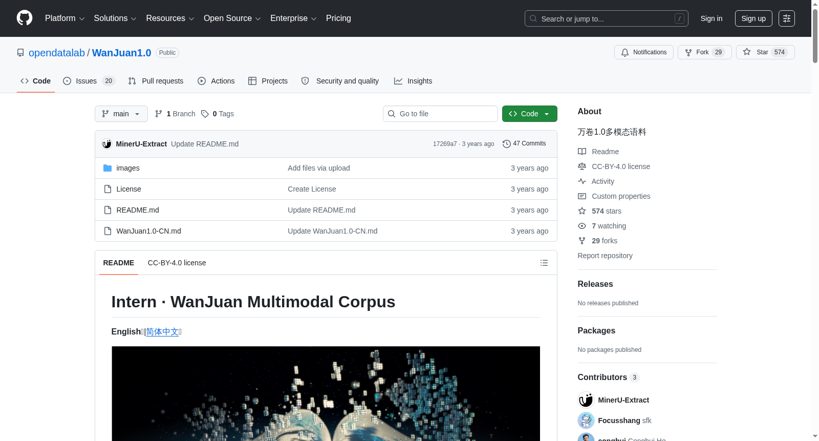Switch to the Issues tab
The image size is (819, 441).
click(x=89, y=81)
